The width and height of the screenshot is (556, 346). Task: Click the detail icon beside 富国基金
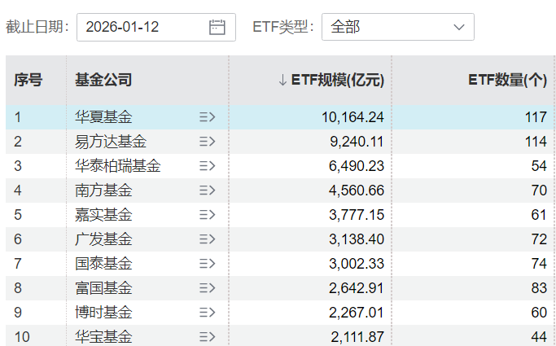coord(207,288)
